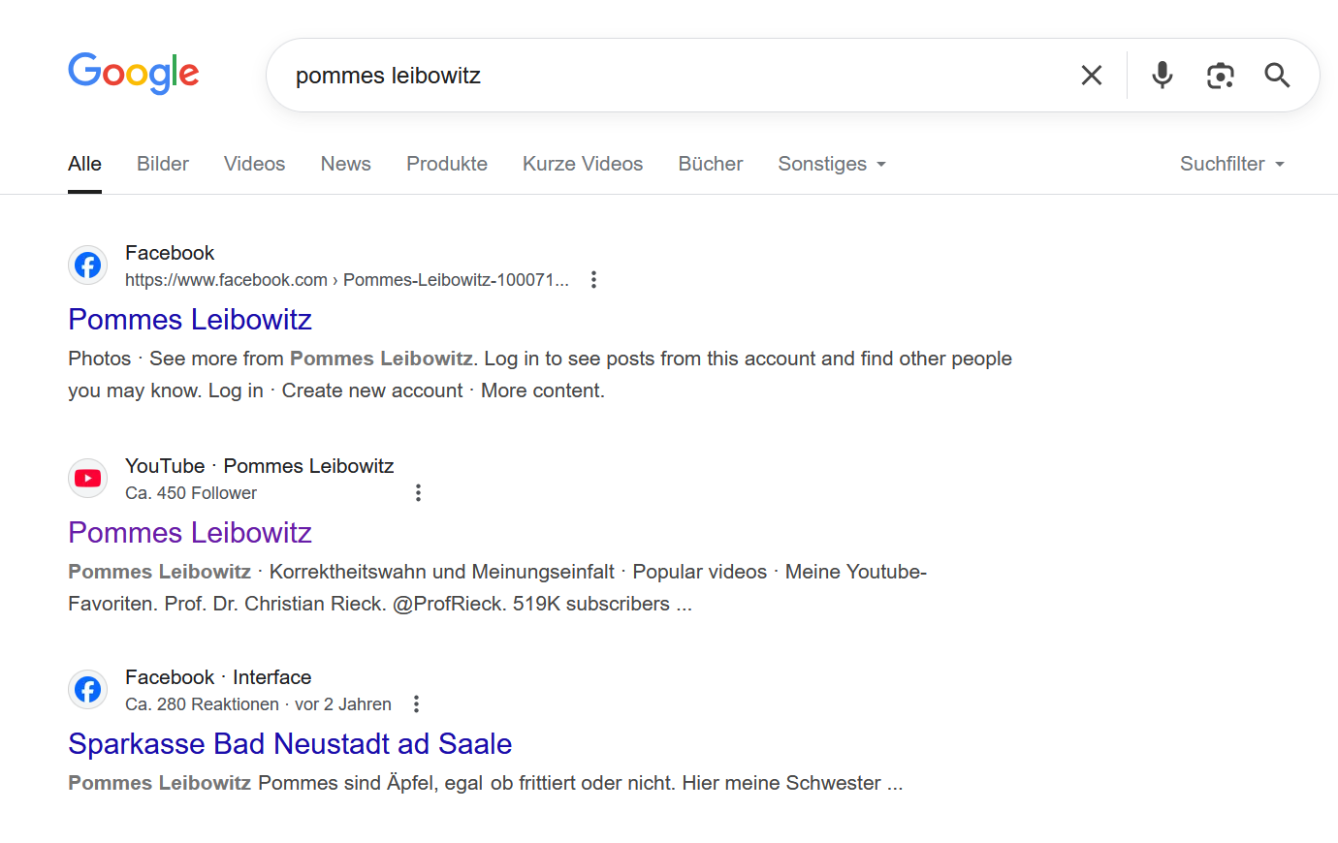The image size is (1338, 843).
Task: Click 'Ca. 280 Reaktionen · vor 2 Jahren' text
Action: [x=258, y=704]
